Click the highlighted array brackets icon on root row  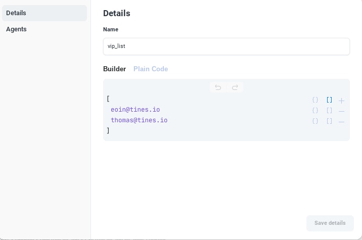coord(329,100)
